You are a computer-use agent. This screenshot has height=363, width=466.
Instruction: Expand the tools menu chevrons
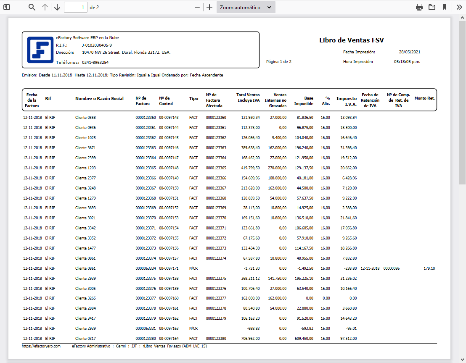coord(459,7)
